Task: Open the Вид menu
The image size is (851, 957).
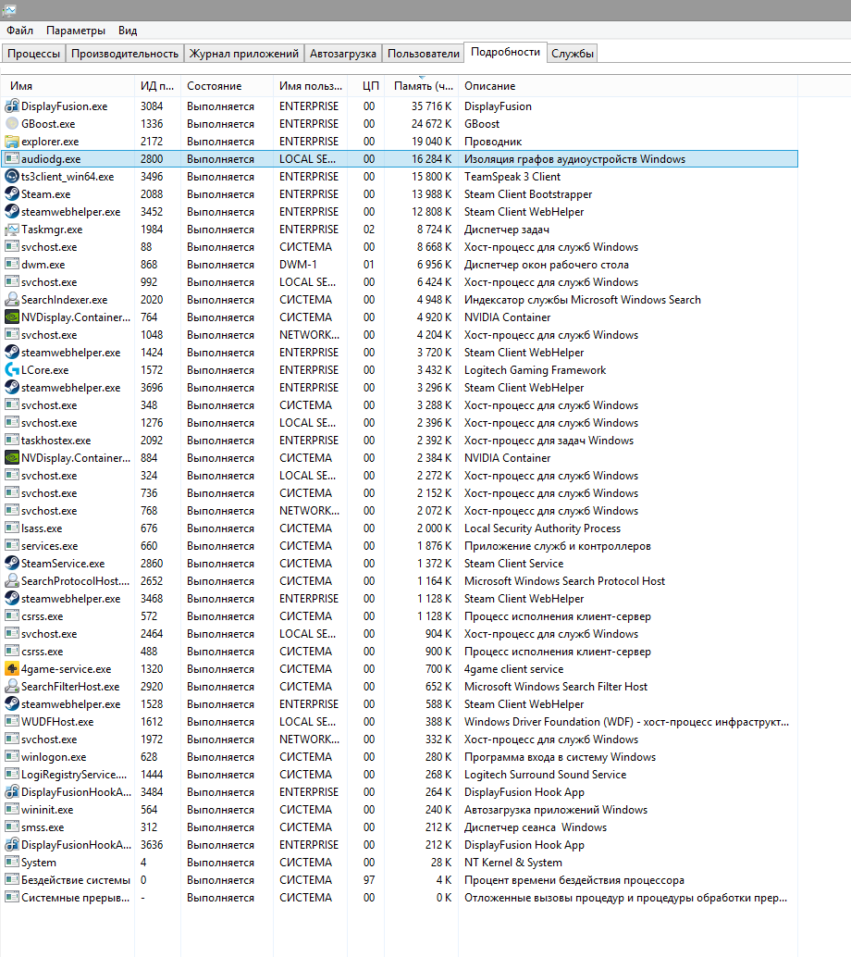Action: (x=128, y=31)
